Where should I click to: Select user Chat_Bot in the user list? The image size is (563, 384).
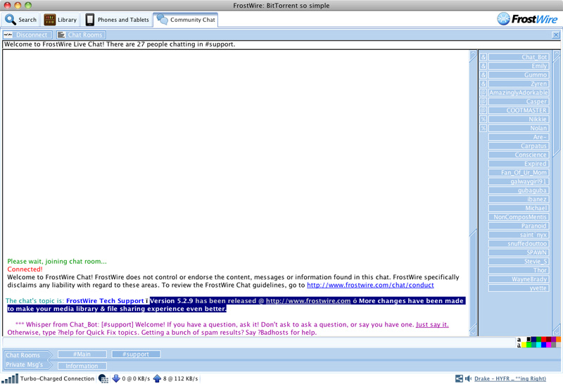click(519, 57)
